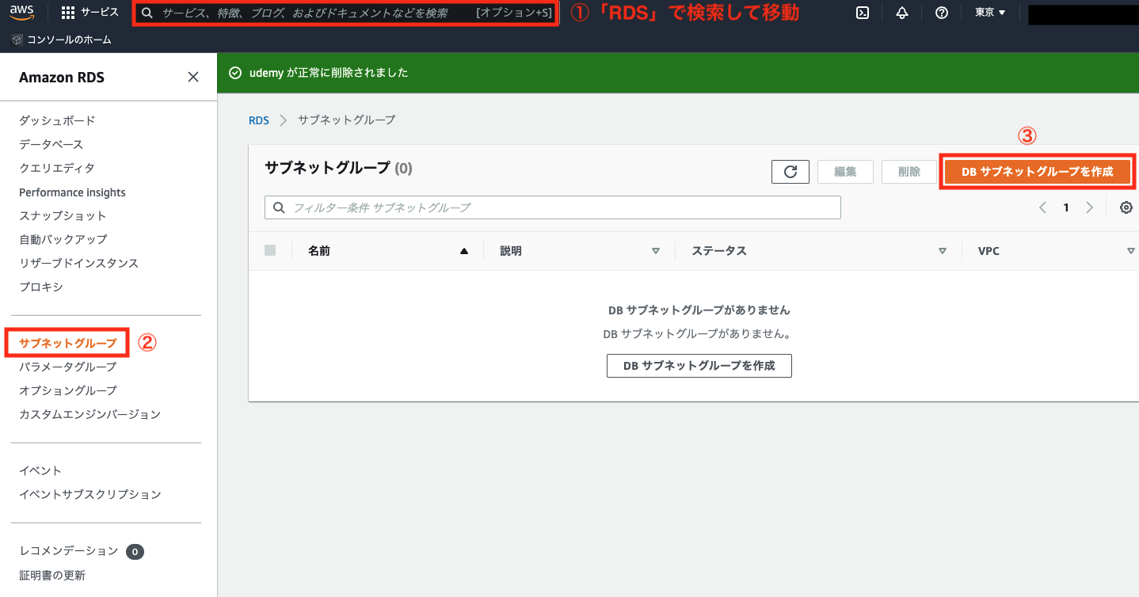Go to previous page arrow
The image size is (1139, 597).
click(x=1042, y=207)
